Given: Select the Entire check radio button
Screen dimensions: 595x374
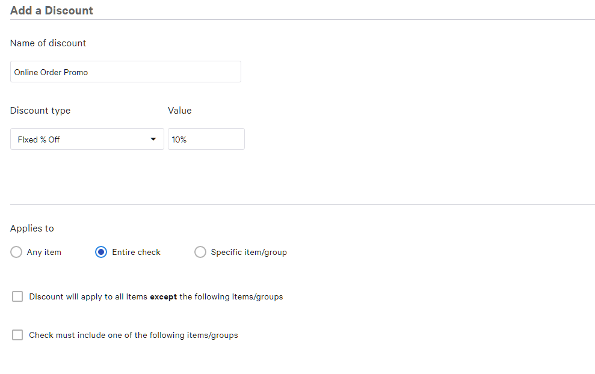Looking at the screenshot, I should 102,253.
